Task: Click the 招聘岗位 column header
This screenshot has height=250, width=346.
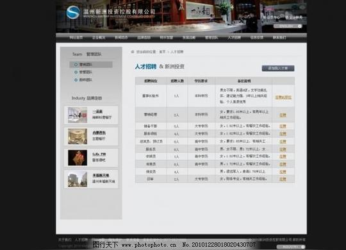Action: (151, 81)
